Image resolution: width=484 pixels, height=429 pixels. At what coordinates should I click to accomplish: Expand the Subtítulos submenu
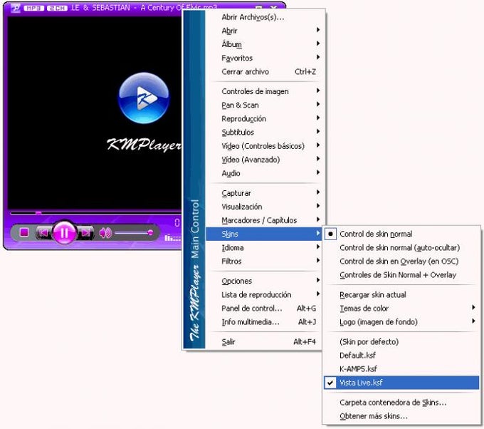point(265,132)
